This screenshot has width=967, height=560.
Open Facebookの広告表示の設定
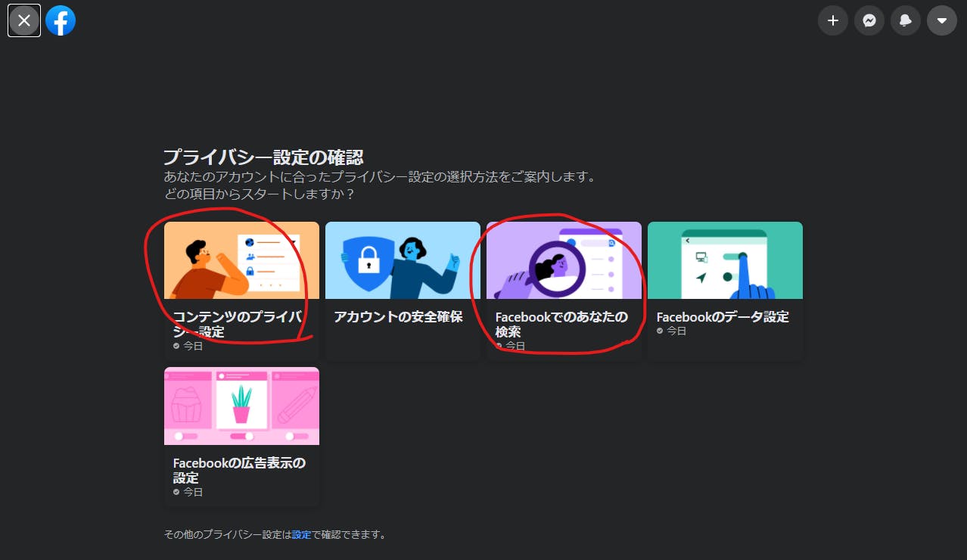[241, 469]
